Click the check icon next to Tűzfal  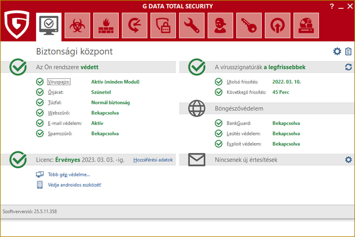point(40,103)
